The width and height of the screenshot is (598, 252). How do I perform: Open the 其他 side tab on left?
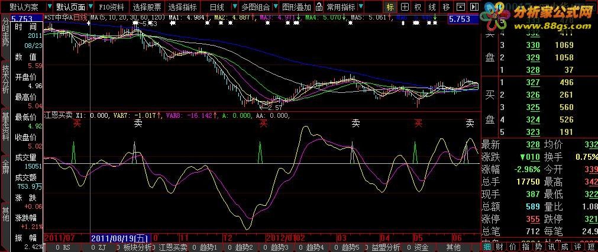point(5,214)
